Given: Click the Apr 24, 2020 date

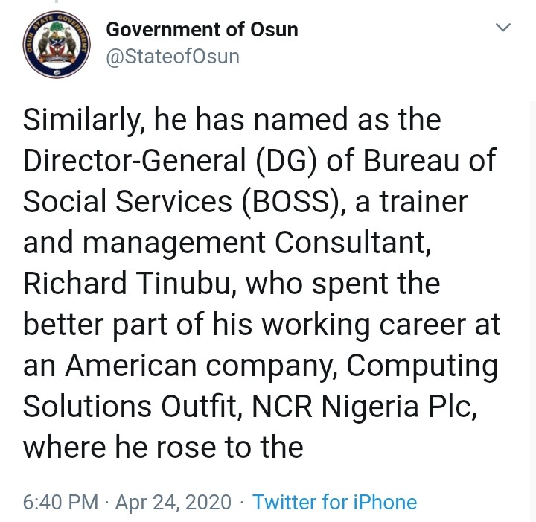Looking at the screenshot, I should coord(173,502).
